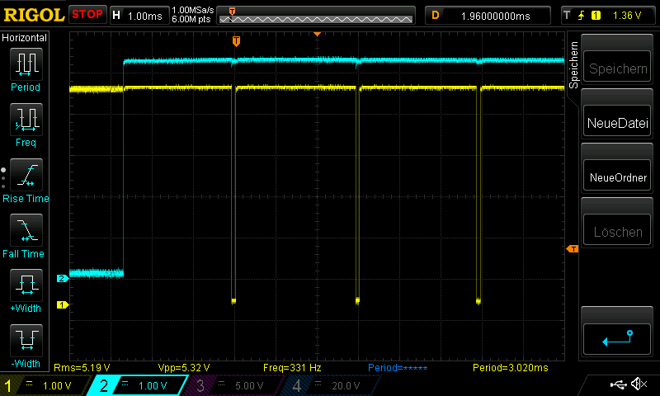
Task: Choose the Fall Time measurement icon
Action: click(26, 232)
